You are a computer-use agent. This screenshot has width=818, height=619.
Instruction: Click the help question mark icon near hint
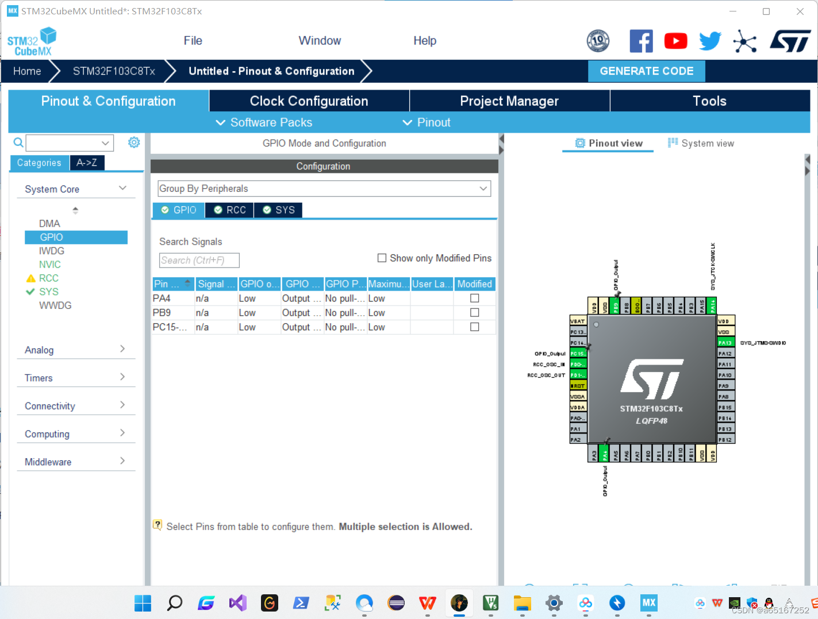(x=158, y=525)
